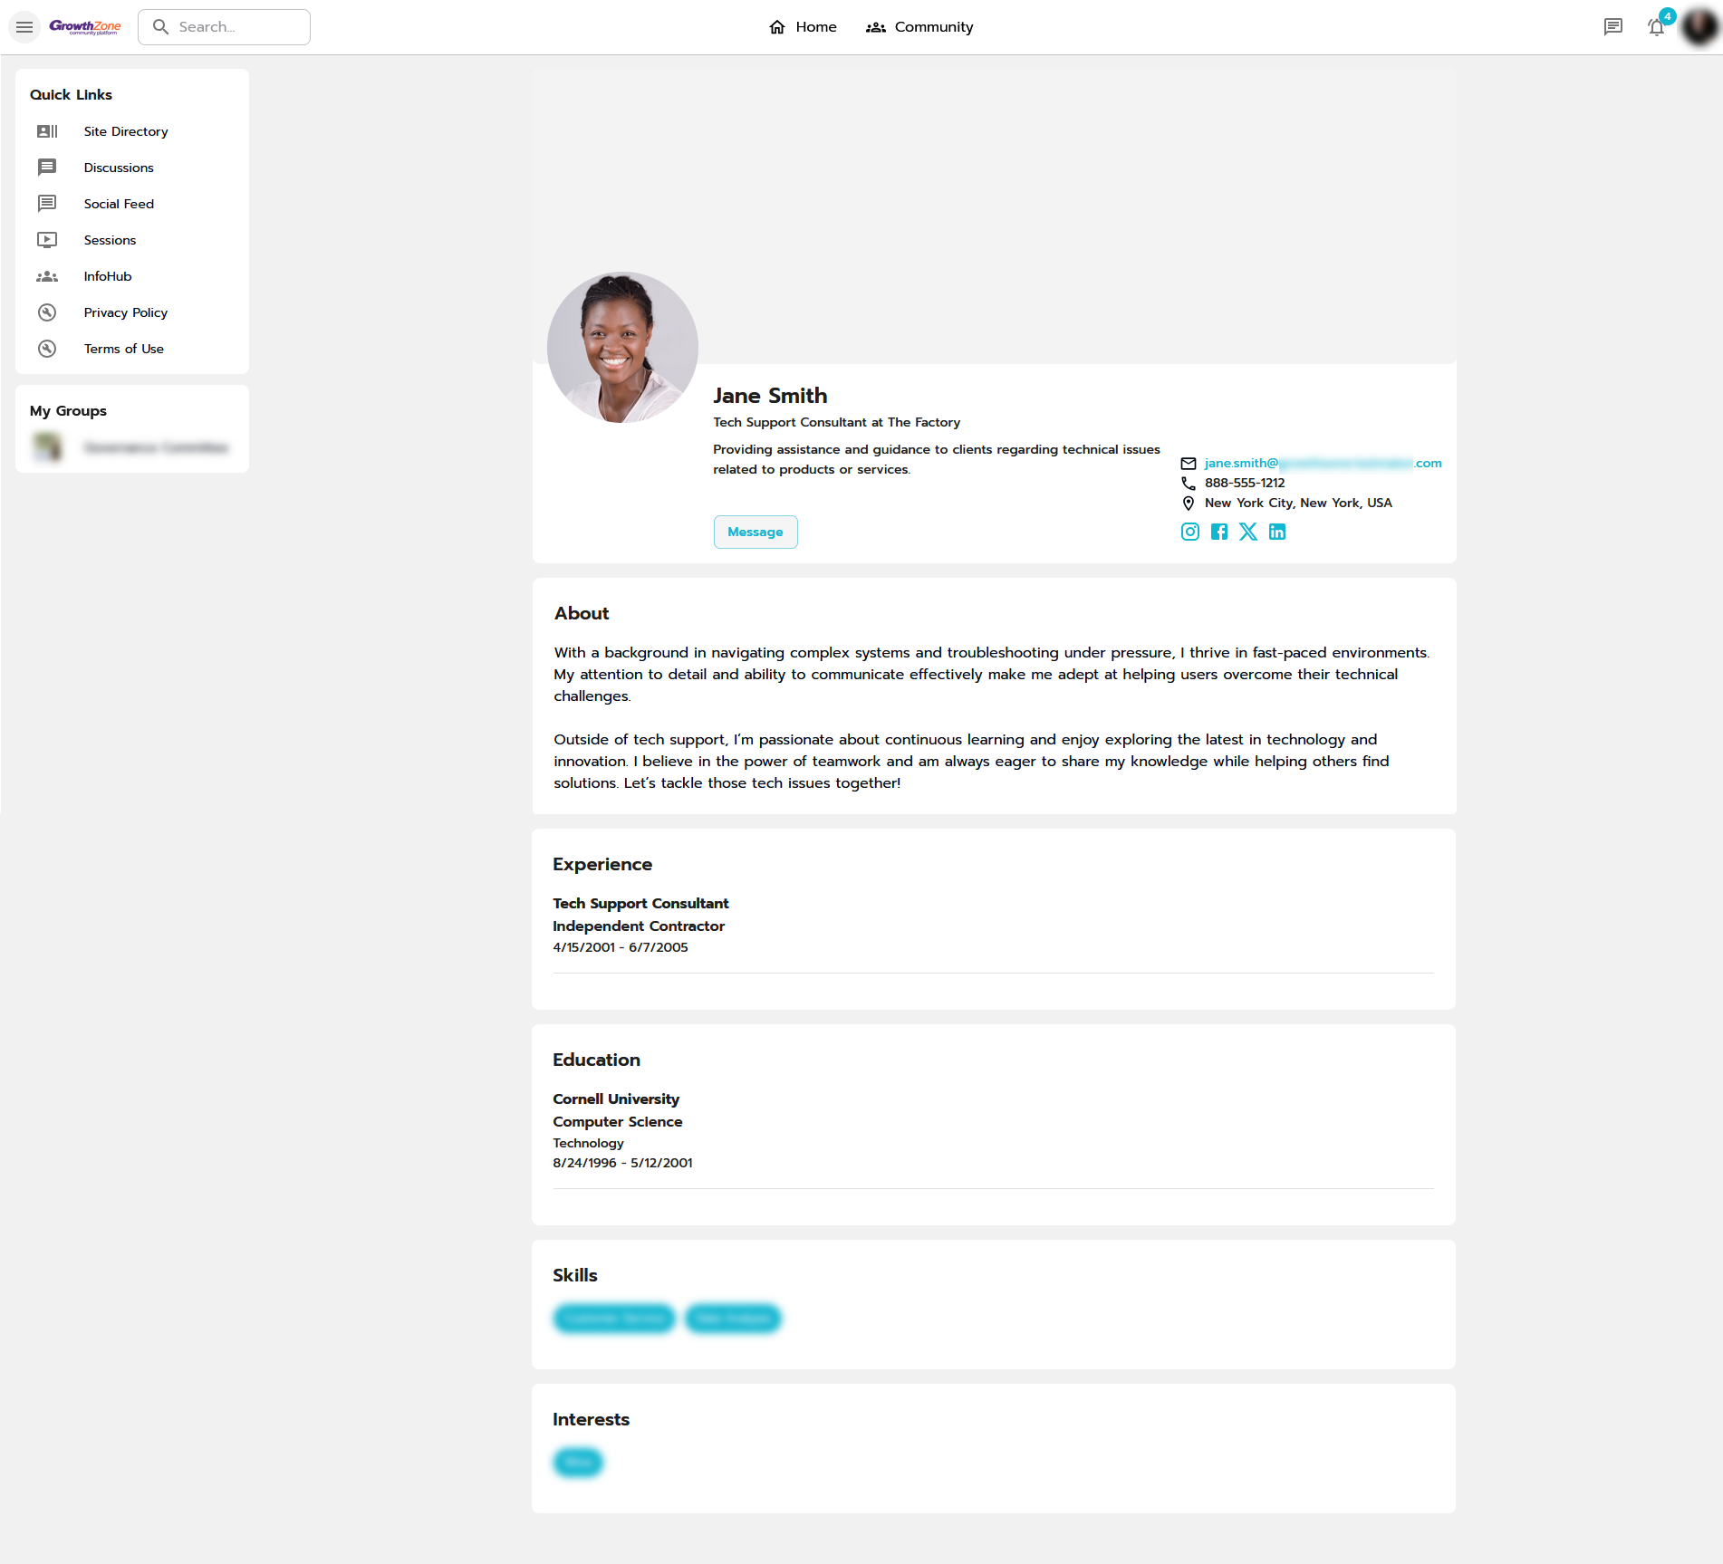Open Jane Smith's X (Twitter) icon
The width and height of the screenshot is (1723, 1564).
(1248, 532)
